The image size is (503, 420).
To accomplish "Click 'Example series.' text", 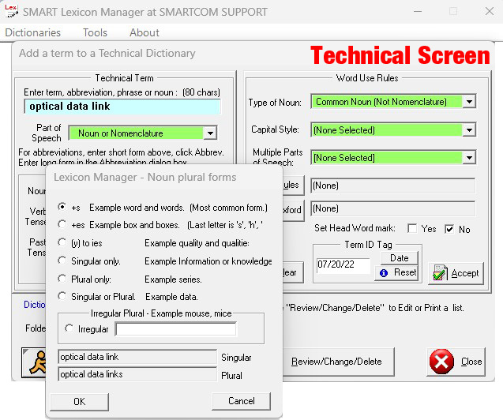I will (x=173, y=279).
